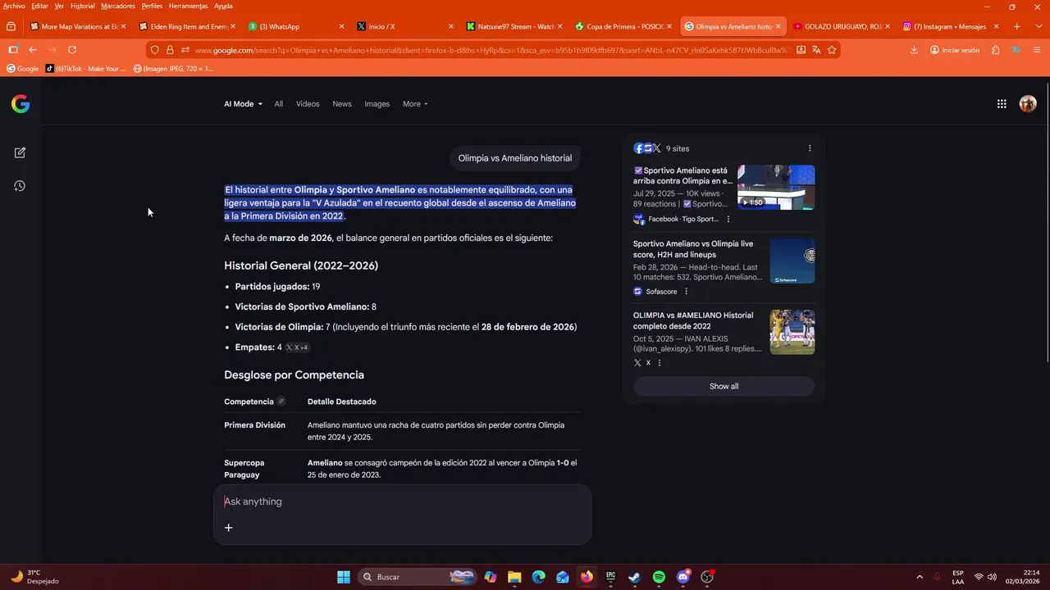Expand the More search filters dropdown
This screenshot has width=1050, height=590.
(415, 104)
